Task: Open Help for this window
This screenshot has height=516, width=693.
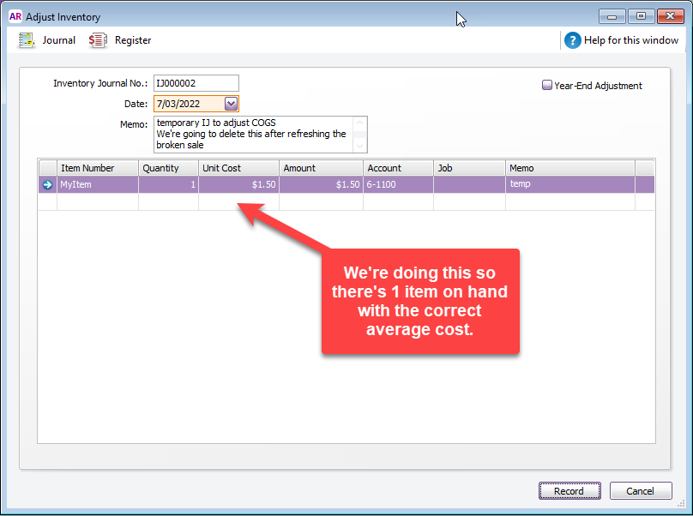Action: (x=630, y=40)
